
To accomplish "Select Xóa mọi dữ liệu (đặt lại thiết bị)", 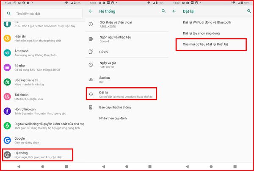I will (211, 44).
